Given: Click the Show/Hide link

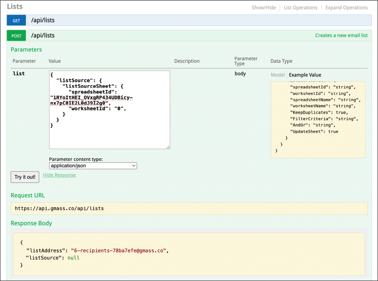Looking at the screenshot, I should (264, 7).
